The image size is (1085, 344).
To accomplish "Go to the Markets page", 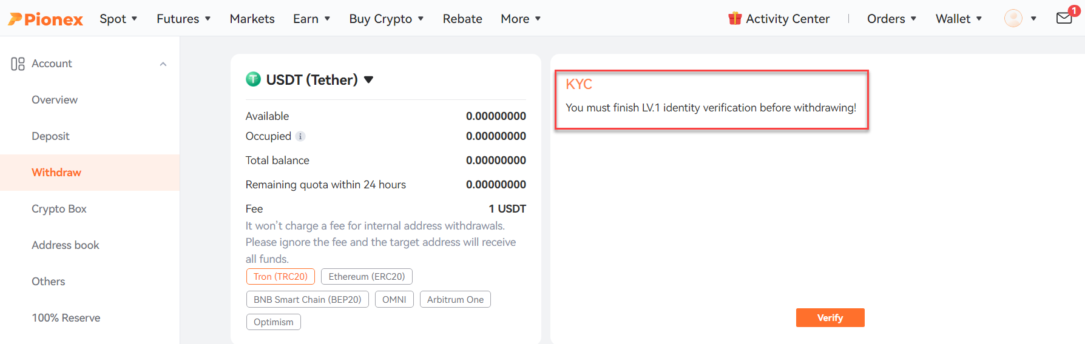I will pos(252,19).
